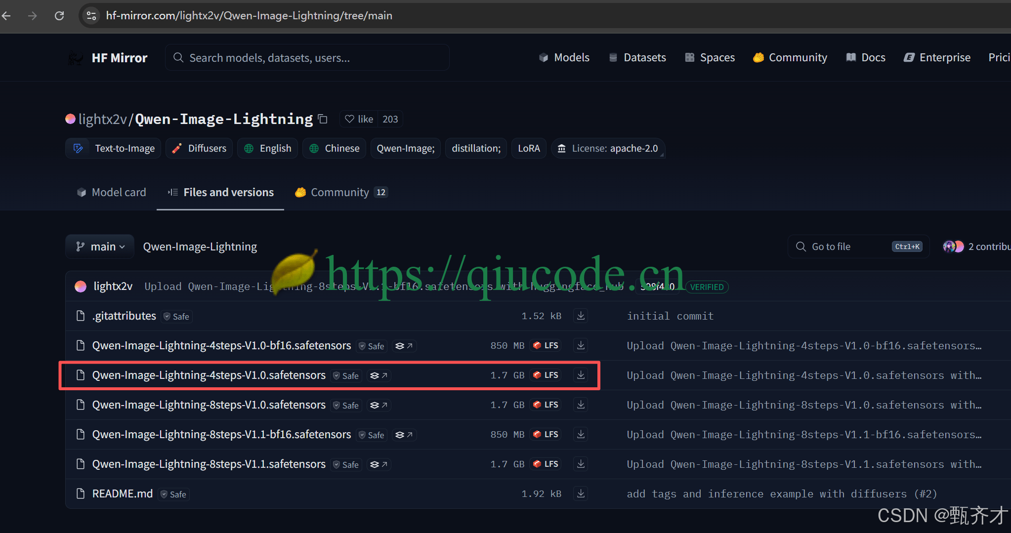Open Qwen-Image-Lightning-8steps-V1.1.safetensors file
Image resolution: width=1011 pixels, height=533 pixels.
209,464
